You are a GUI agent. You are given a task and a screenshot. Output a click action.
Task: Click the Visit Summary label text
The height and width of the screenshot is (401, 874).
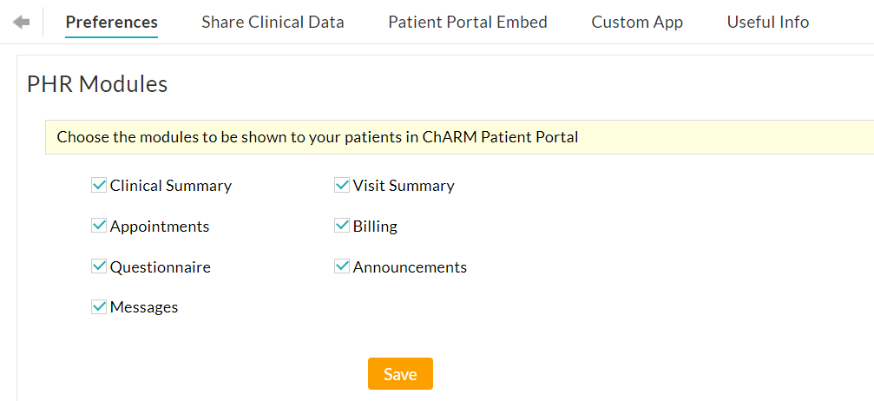[x=404, y=186]
